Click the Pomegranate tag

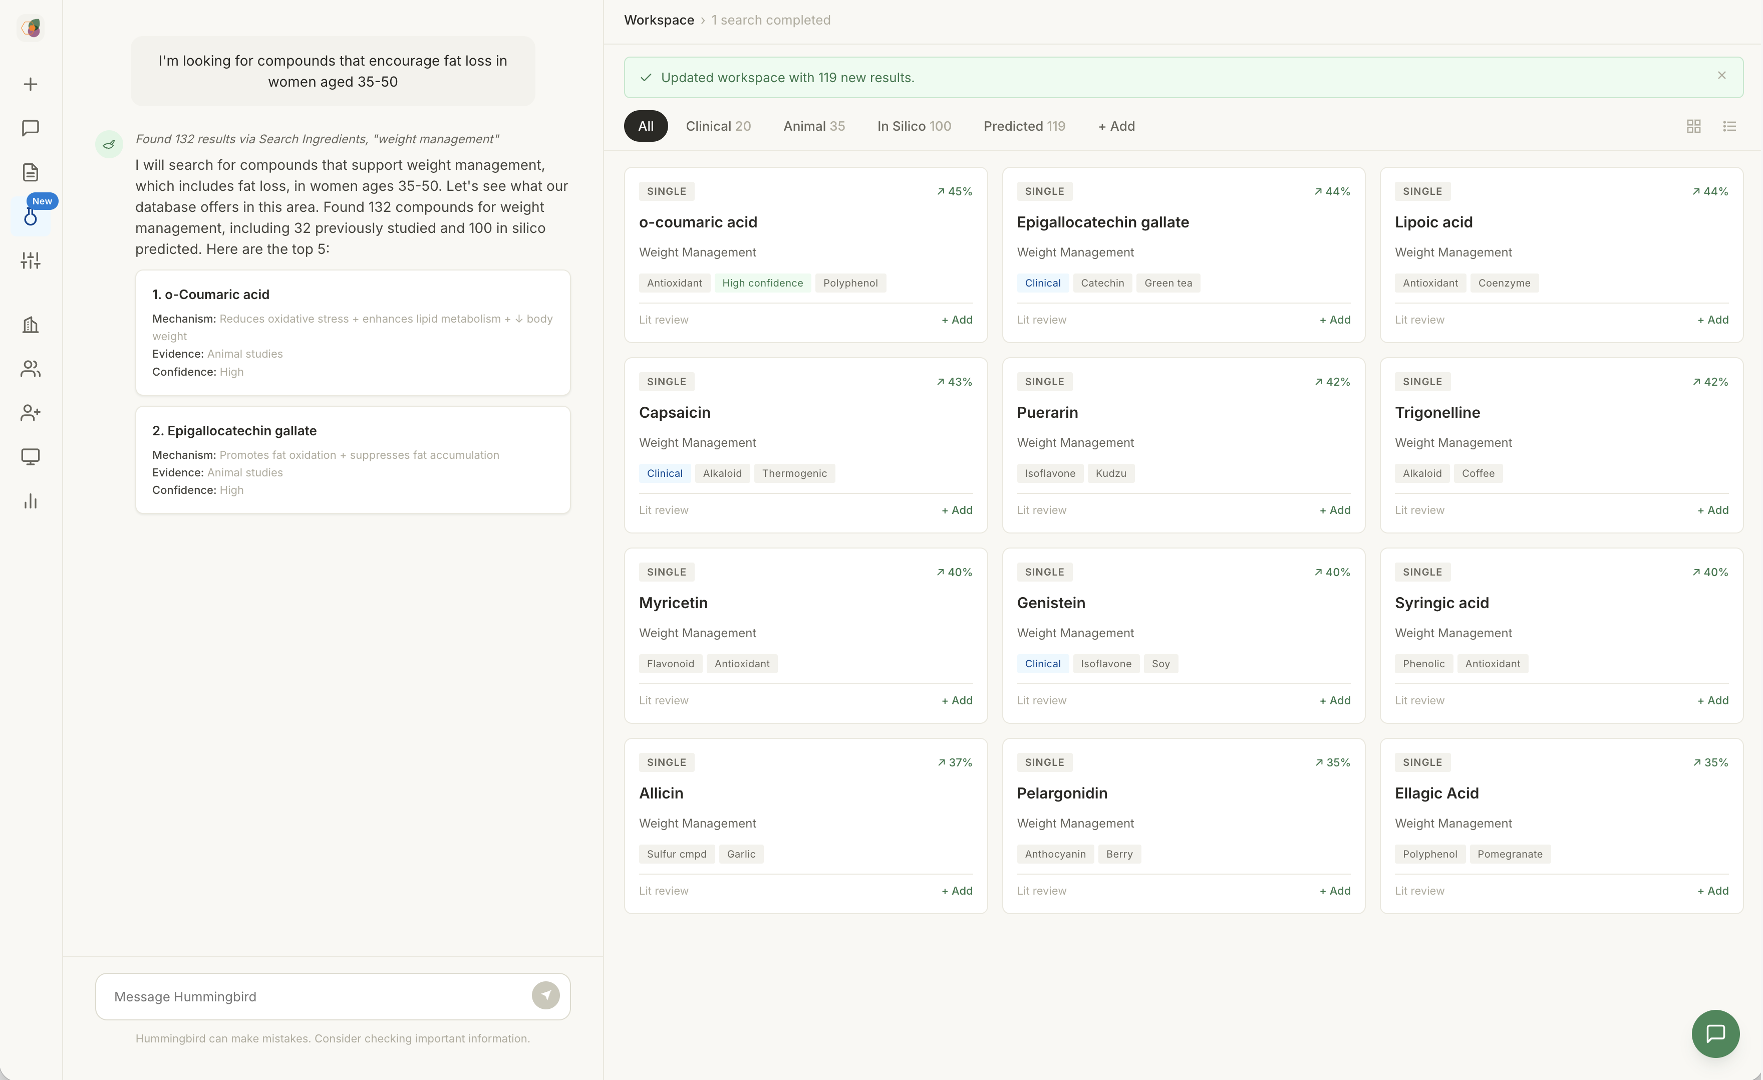click(1510, 855)
